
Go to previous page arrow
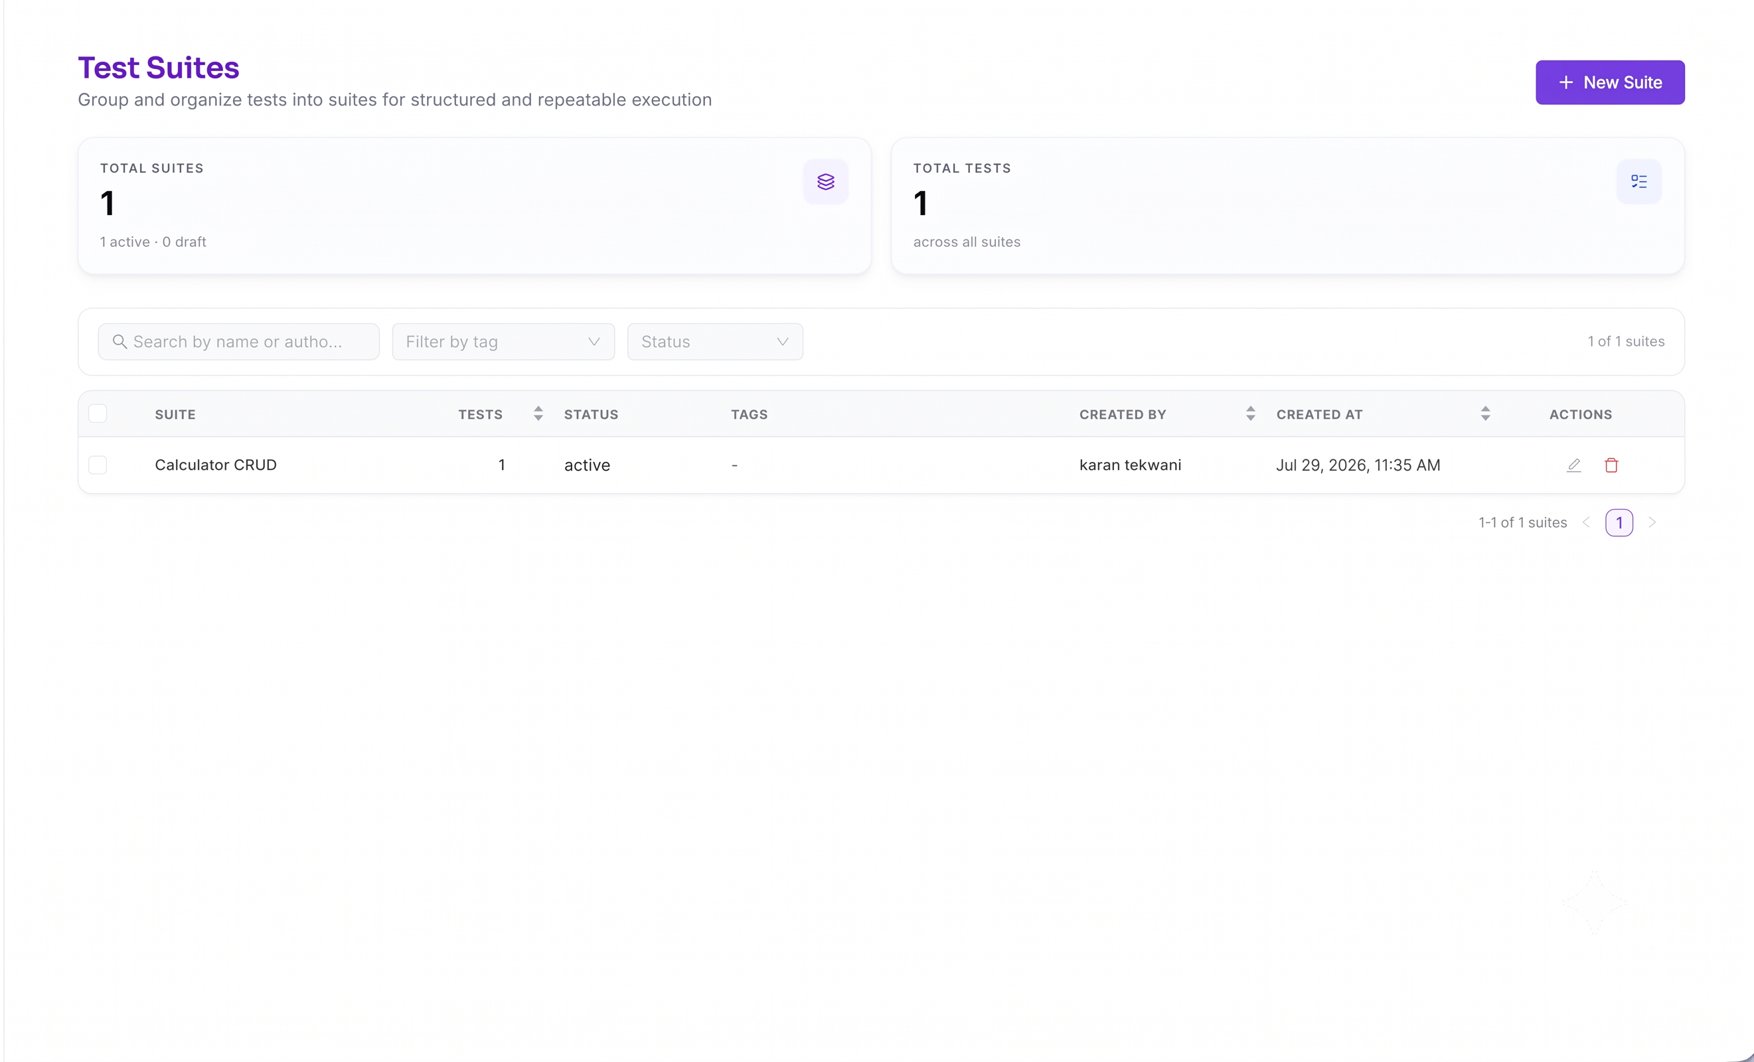1586,522
